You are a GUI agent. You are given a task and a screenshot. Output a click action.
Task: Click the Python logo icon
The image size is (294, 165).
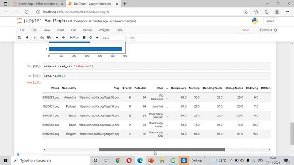[255, 21]
